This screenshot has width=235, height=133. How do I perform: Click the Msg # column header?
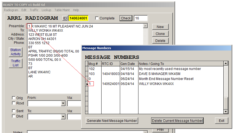click(95, 64)
